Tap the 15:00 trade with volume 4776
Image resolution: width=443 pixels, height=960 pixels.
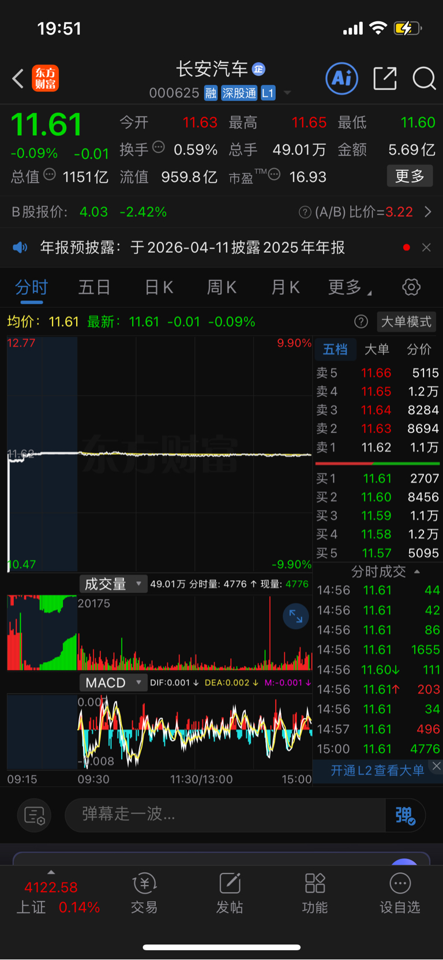[378, 749]
